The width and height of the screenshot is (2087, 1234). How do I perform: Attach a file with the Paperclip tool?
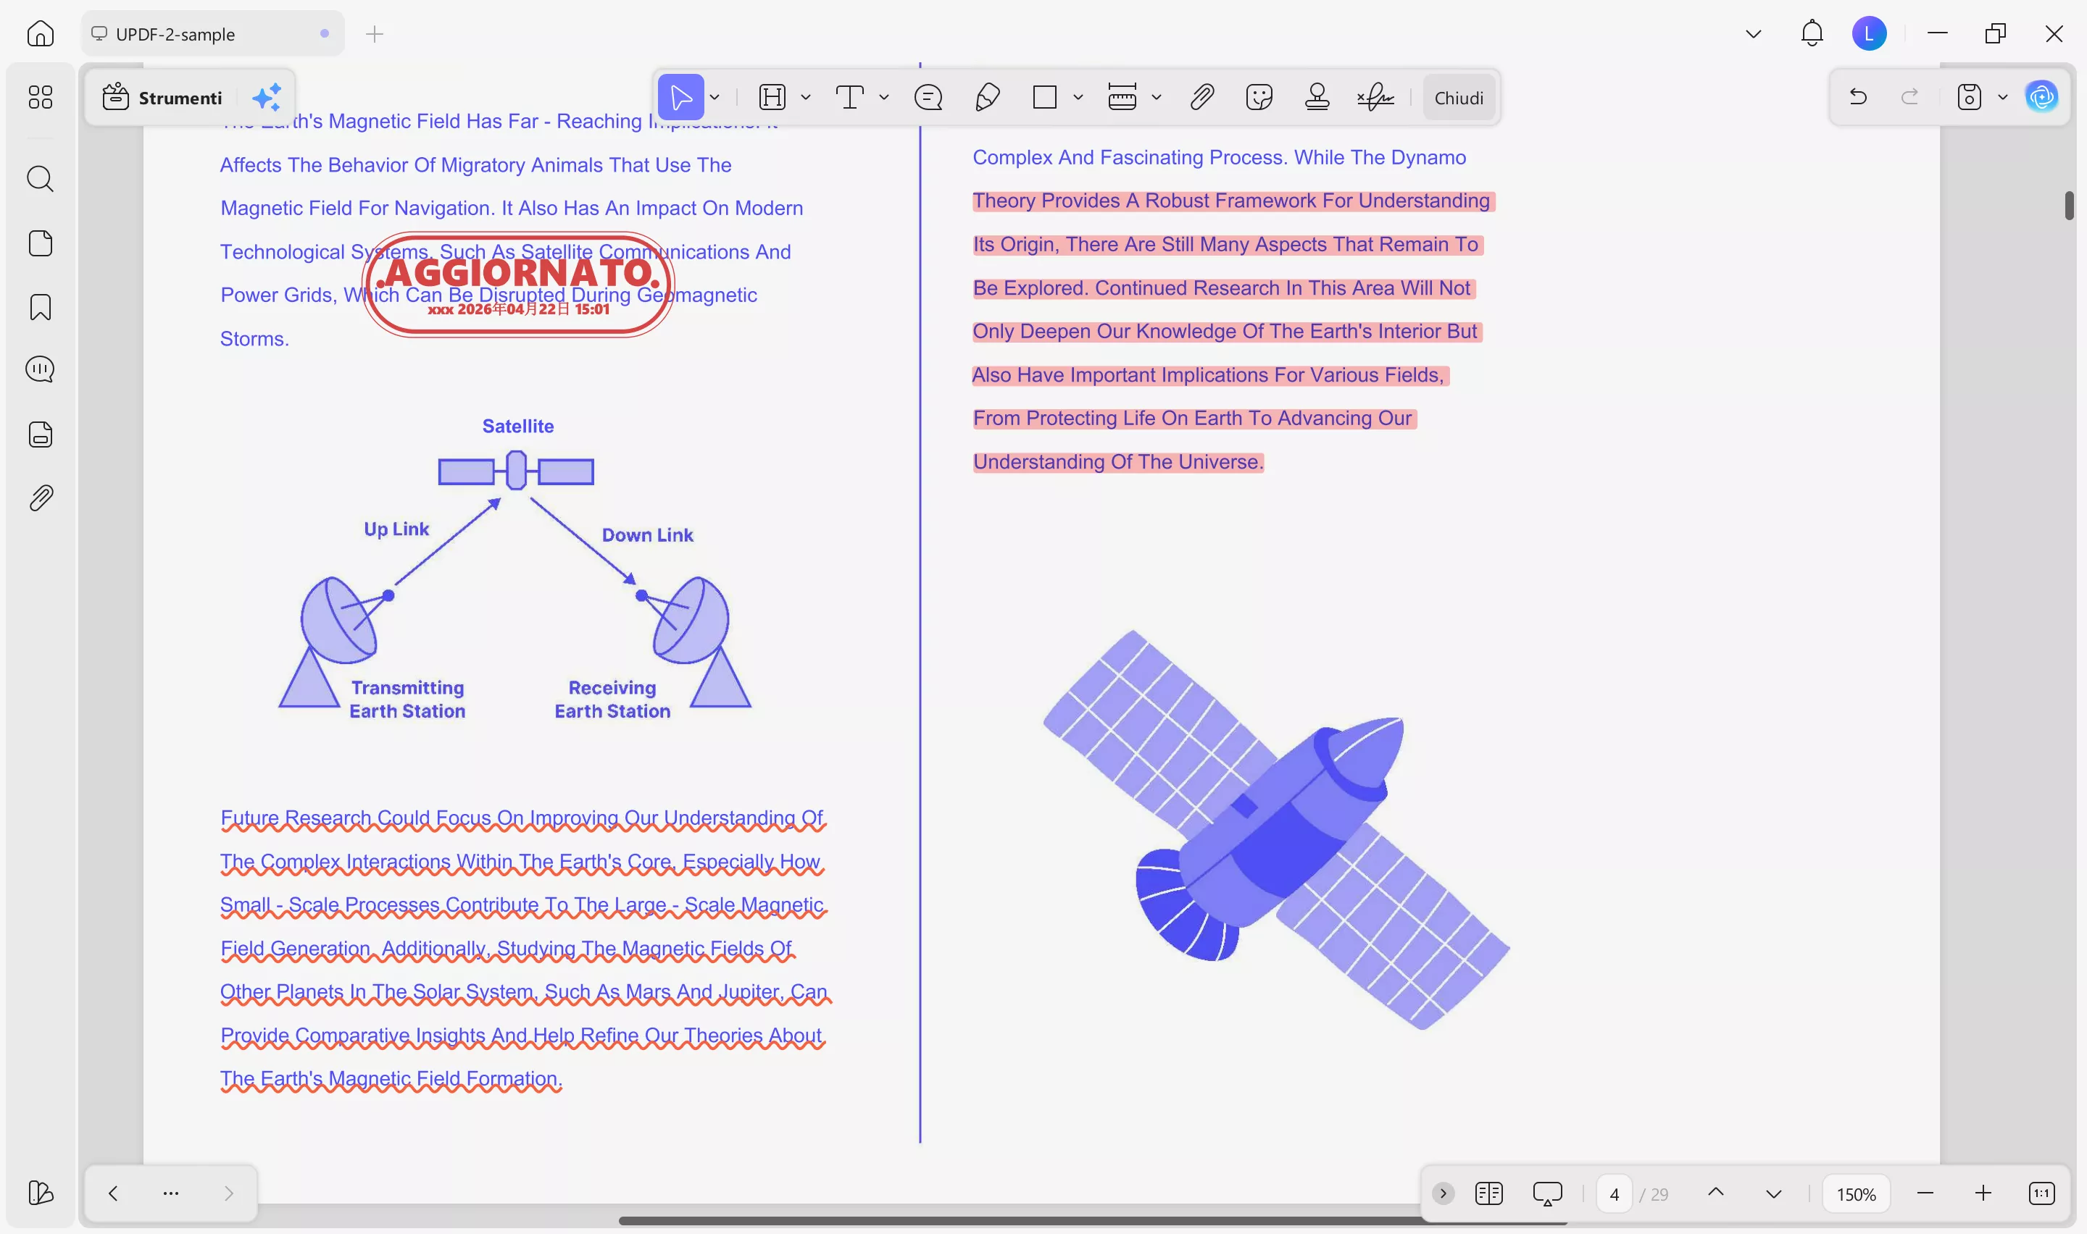1201,97
